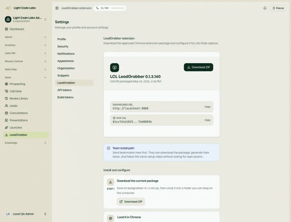Go to Dashboard in sidebar
Screen dimensions: 291x222
tap(25, 29)
